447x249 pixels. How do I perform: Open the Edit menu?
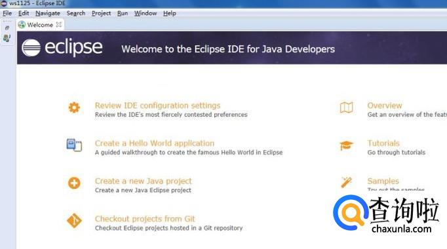[24, 13]
